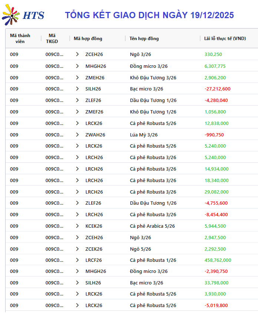Viewport: 258px width, 313px height.
Task: Select the -990,750 loss value
Action: (x=214, y=135)
